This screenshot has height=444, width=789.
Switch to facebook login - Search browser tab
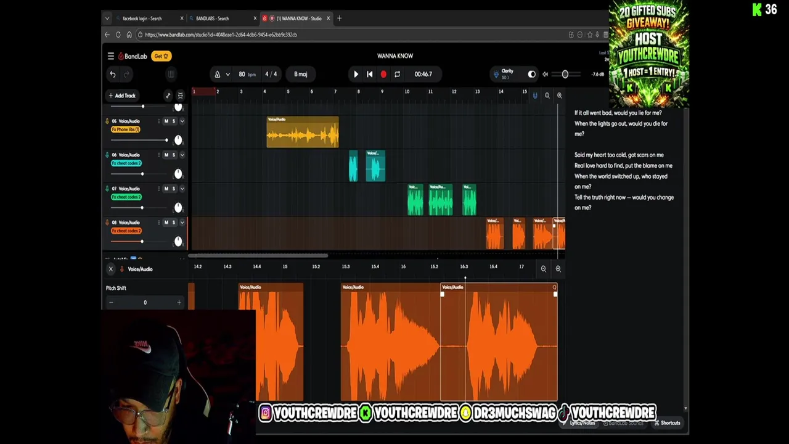coord(142,18)
